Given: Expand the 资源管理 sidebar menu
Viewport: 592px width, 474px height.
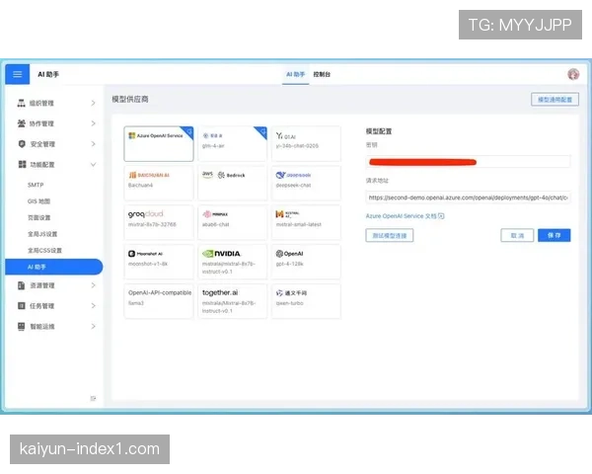Looking at the screenshot, I should (x=54, y=285).
